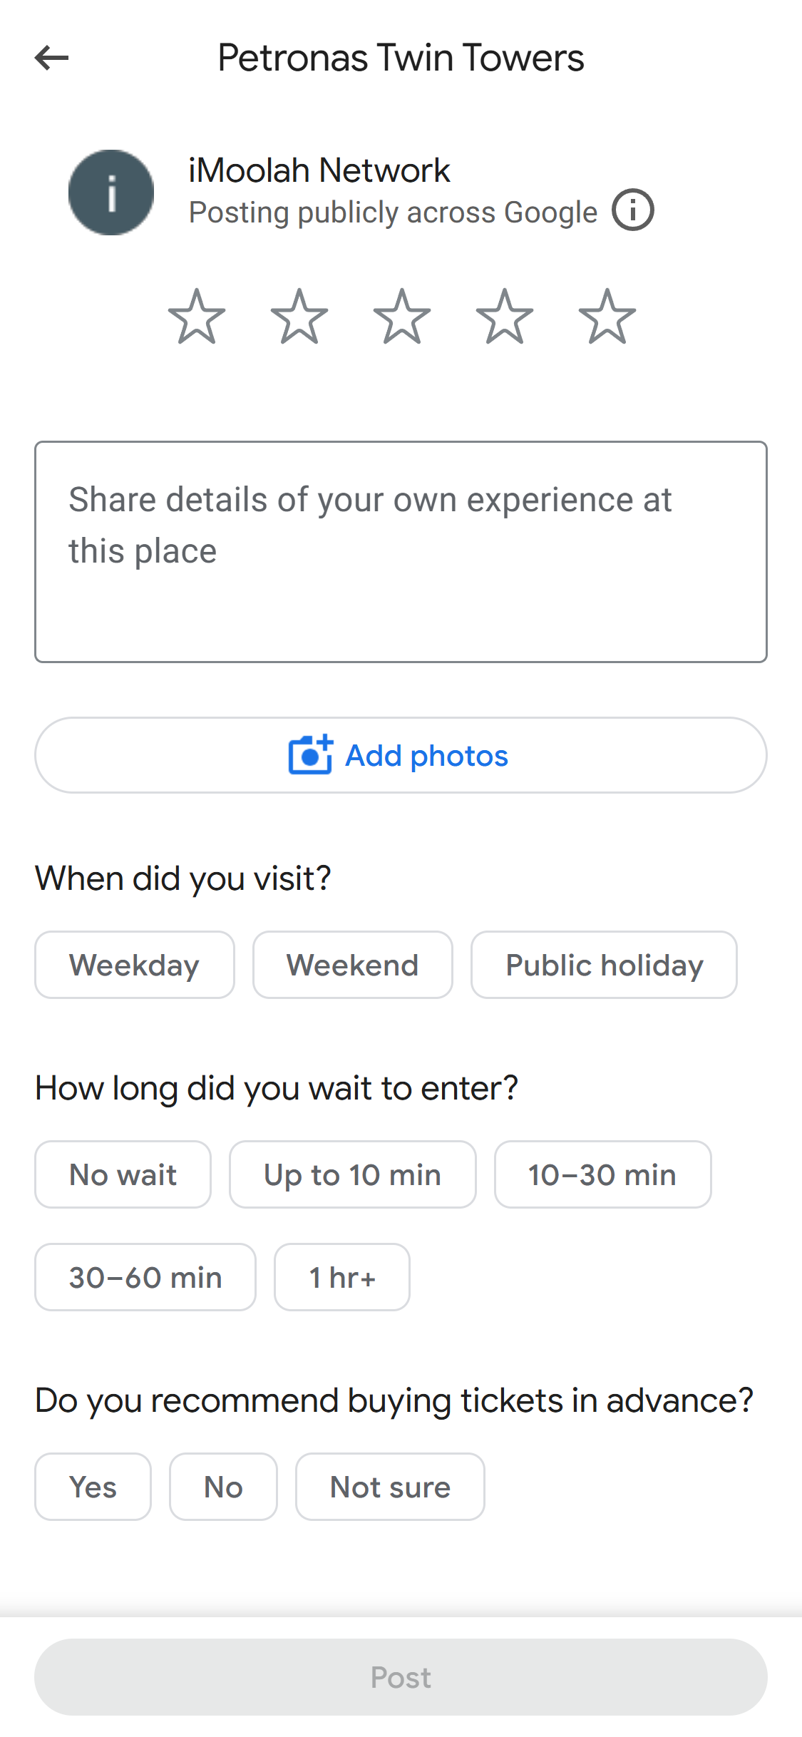This screenshot has height=1737, width=802.
Task: Answer Yes to buying tickets in advance
Action: [93, 1487]
